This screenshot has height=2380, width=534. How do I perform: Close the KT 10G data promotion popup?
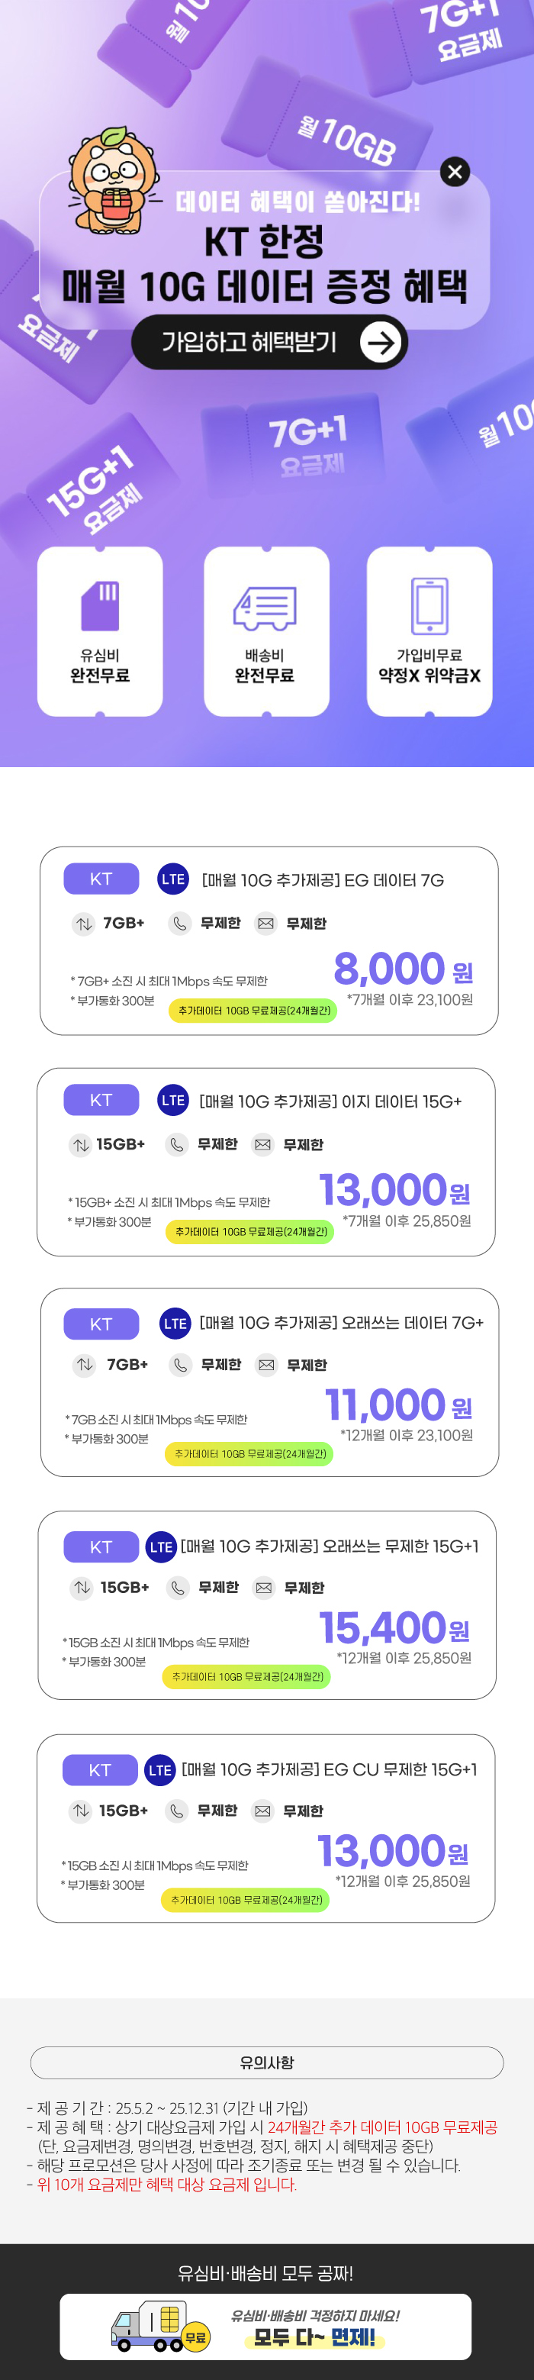click(x=455, y=172)
